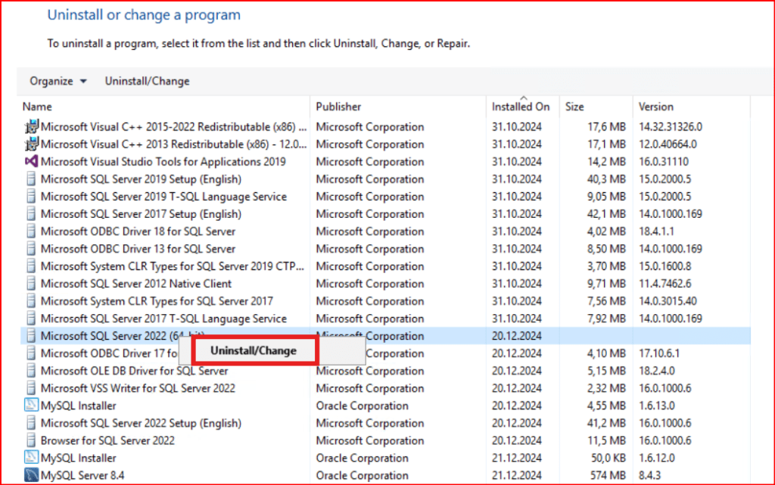Click the Visual C++ 2015-2022 Redistributable icon
775x485 pixels.
point(31,127)
